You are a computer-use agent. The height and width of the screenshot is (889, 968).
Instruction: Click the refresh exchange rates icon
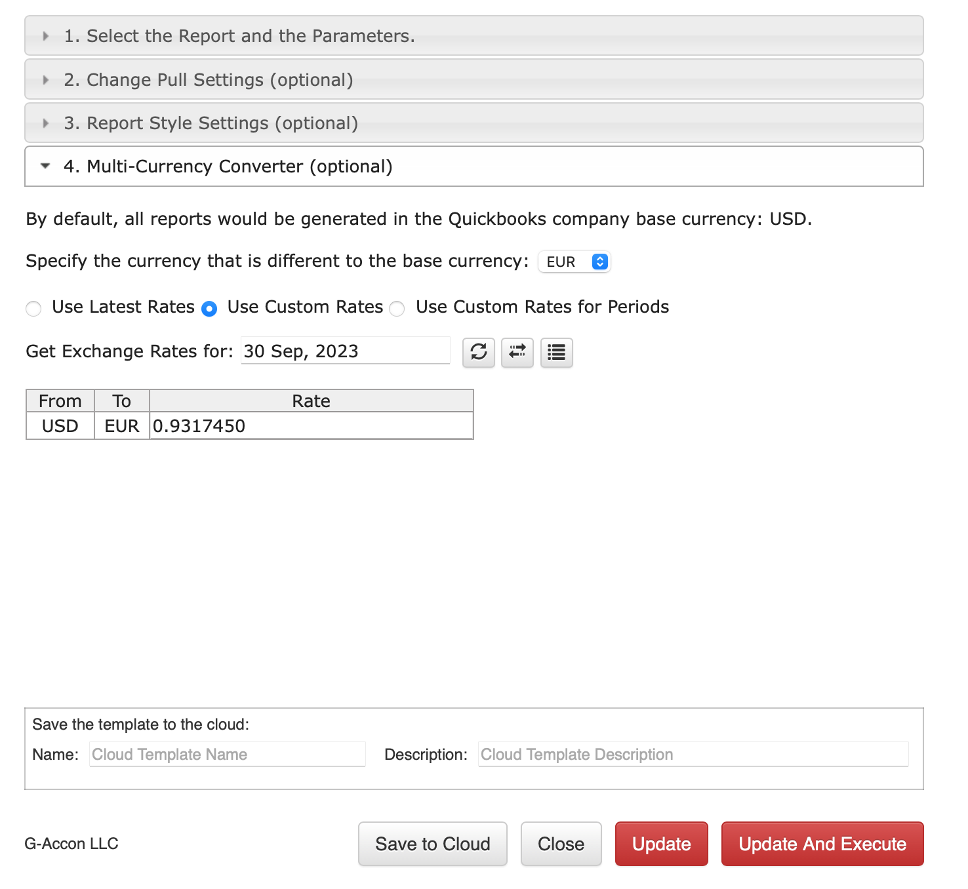click(479, 352)
